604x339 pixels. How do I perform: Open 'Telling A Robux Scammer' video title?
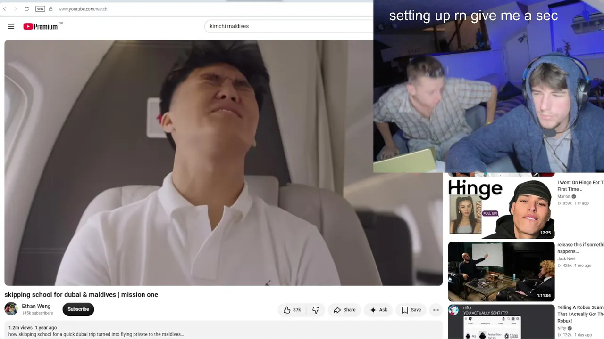pyautogui.click(x=580, y=314)
